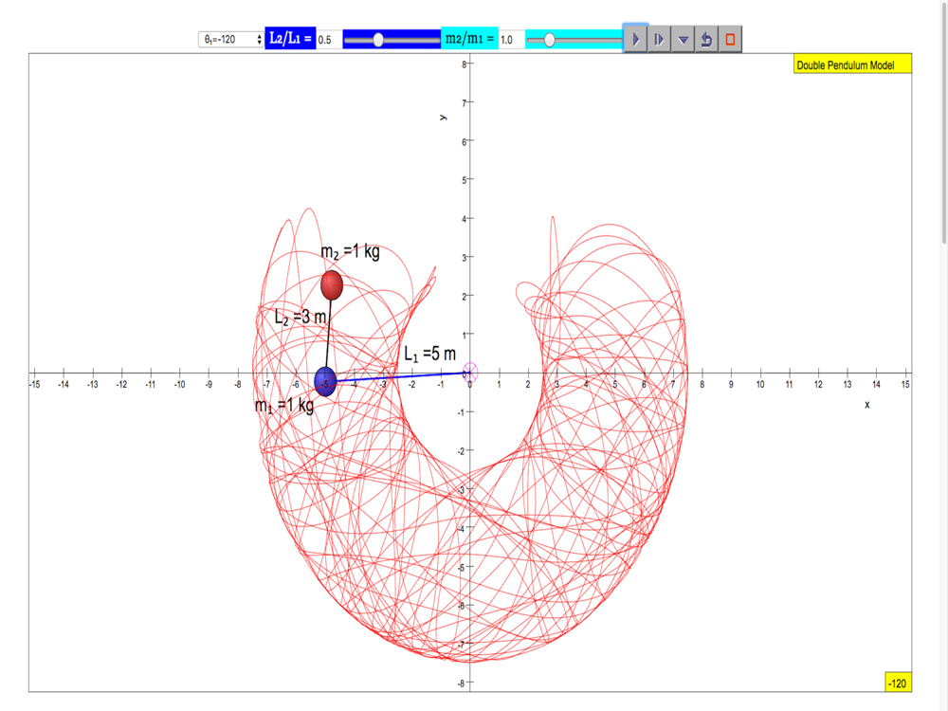Click the L2/L1 ratio slider handle
The width and height of the screenshot is (948, 711).
click(378, 40)
